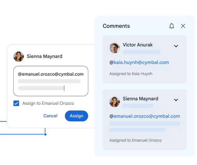Open emanuel.orozco@cymbal.com link in Comments panel
Image resolution: width=197 pixels, height=165 pixels.
(147, 116)
